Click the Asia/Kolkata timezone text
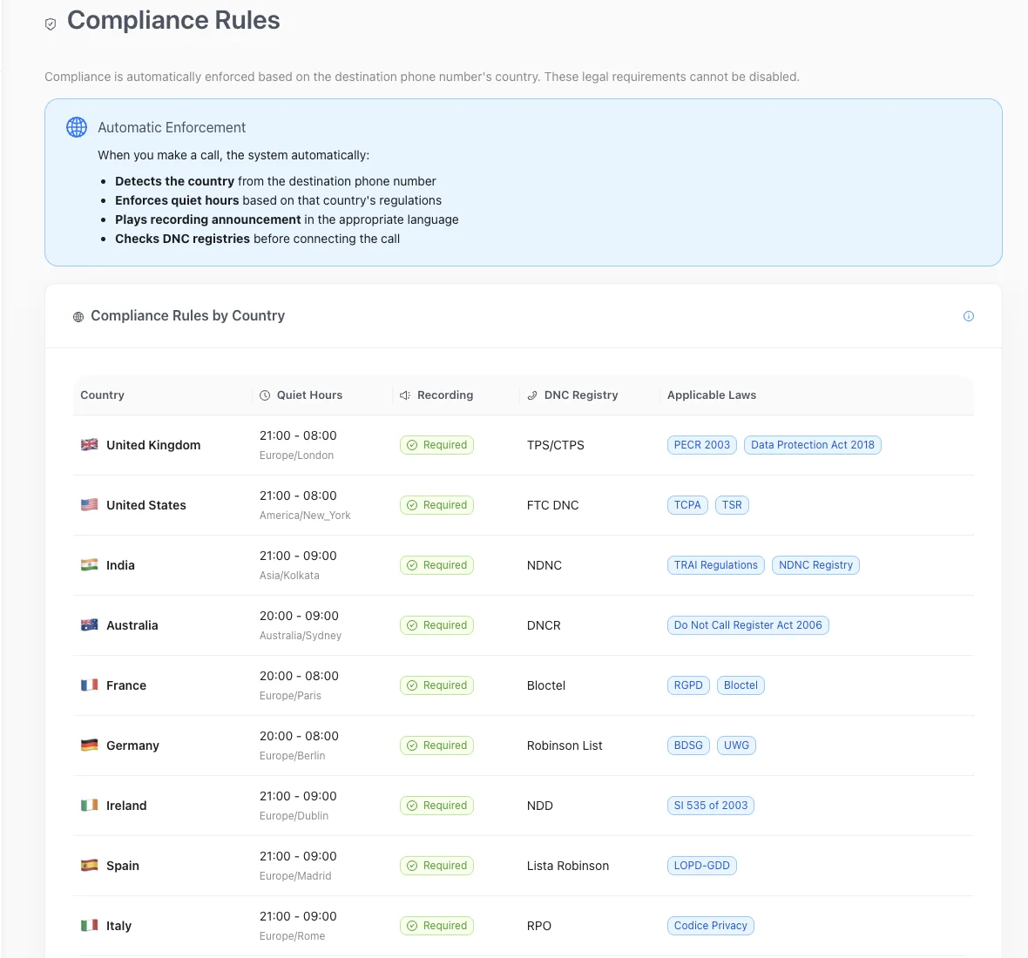 pyautogui.click(x=289, y=576)
